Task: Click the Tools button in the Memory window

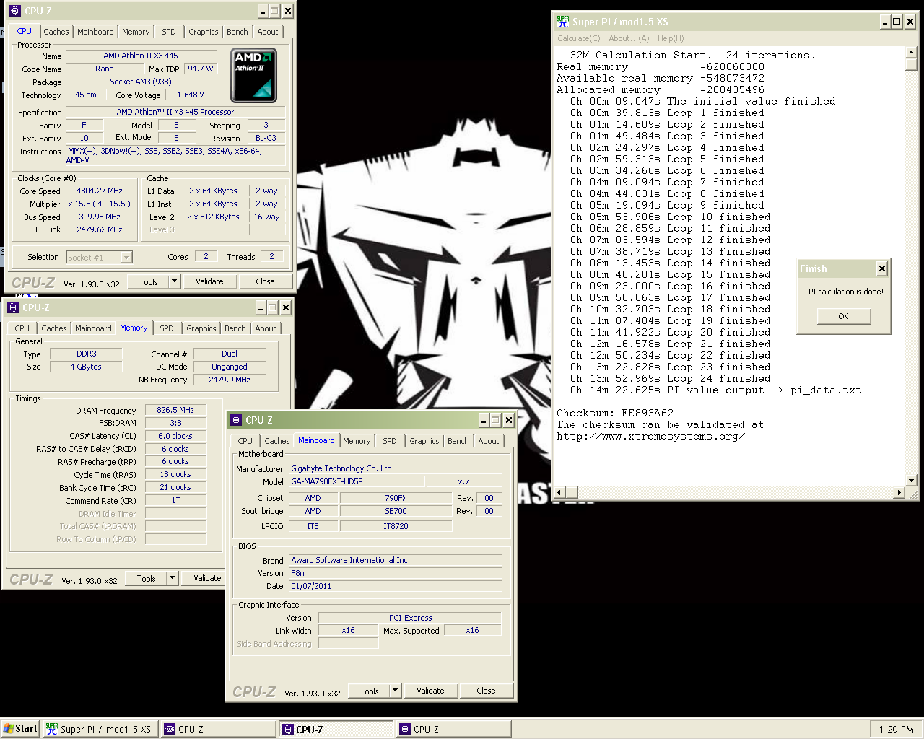Action: click(x=147, y=578)
